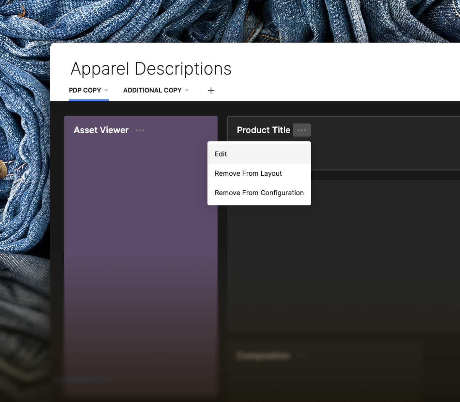Click the brass jeans button in background
The image size is (460, 402).
click(x=2, y=169)
